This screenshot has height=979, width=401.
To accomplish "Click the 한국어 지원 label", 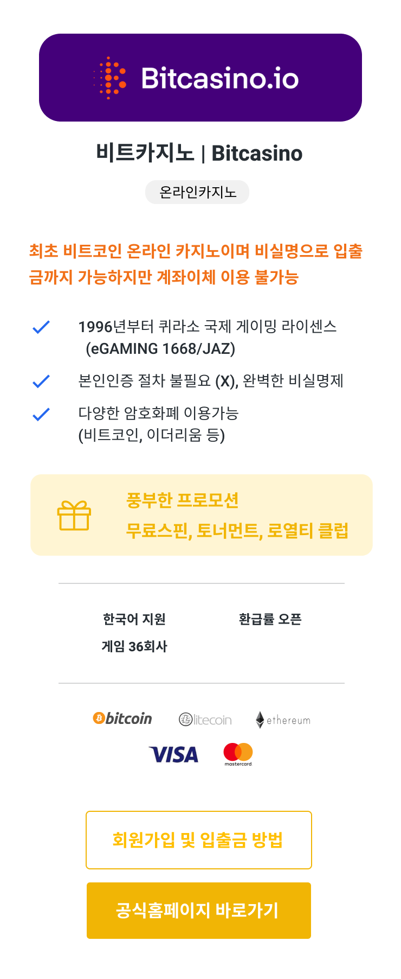I will [134, 619].
